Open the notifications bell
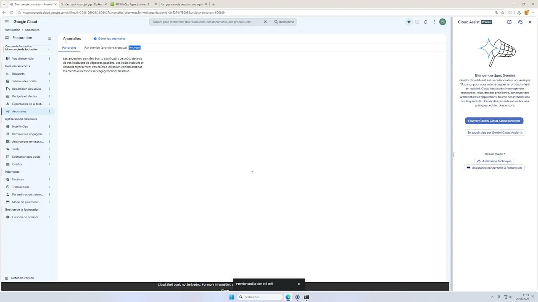Screen dimensions: 538x302 [x=426, y=22]
